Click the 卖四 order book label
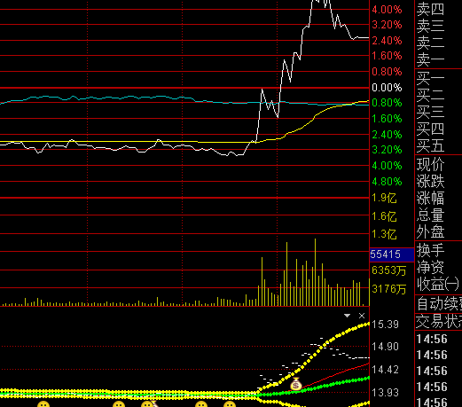 tap(430, 10)
